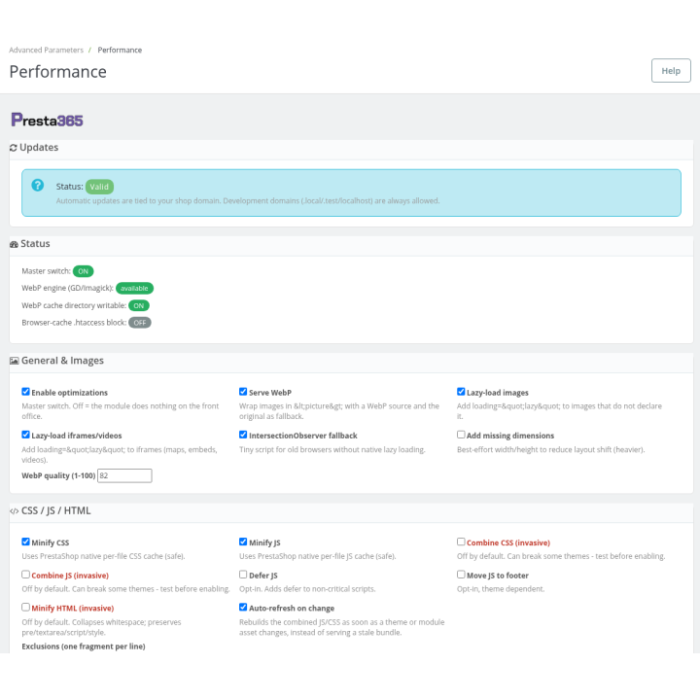Click Exclusions (one fragment per line) label
The height and width of the screenshot is (700, 700).
click(84, 647)
